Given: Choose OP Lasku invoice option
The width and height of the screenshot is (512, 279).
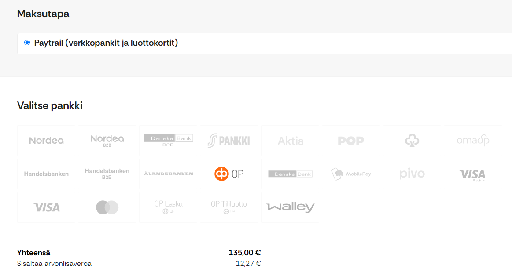Looking at the screenshot, I should (168, 207).
